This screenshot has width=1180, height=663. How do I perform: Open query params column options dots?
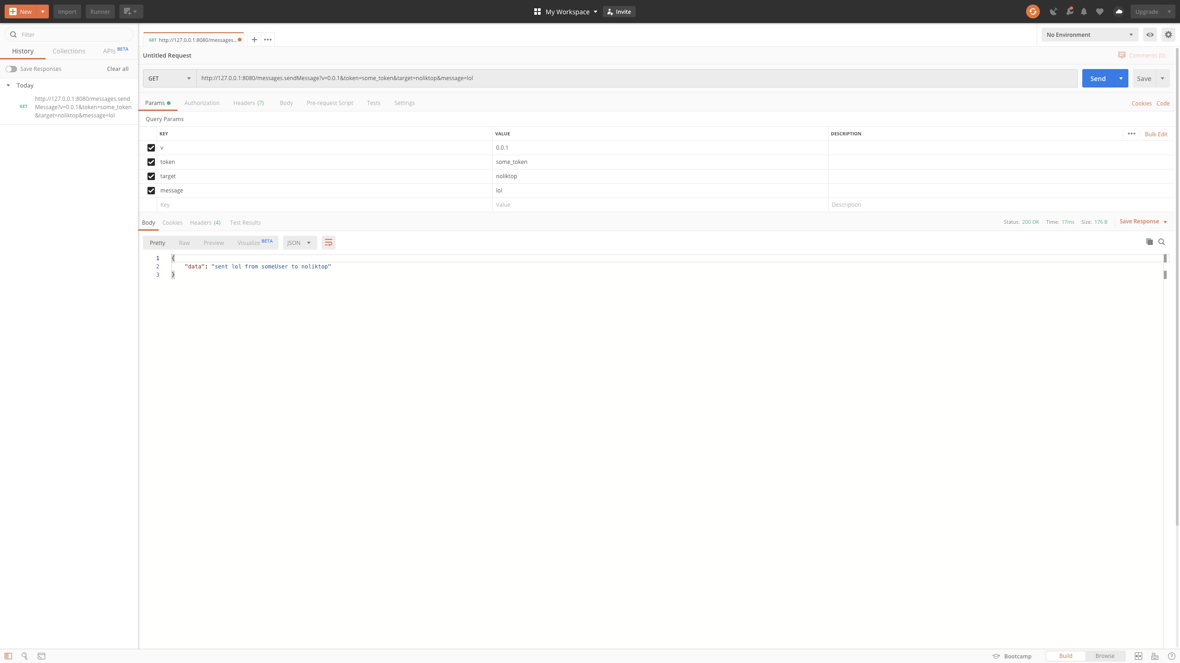point(1131,134)
